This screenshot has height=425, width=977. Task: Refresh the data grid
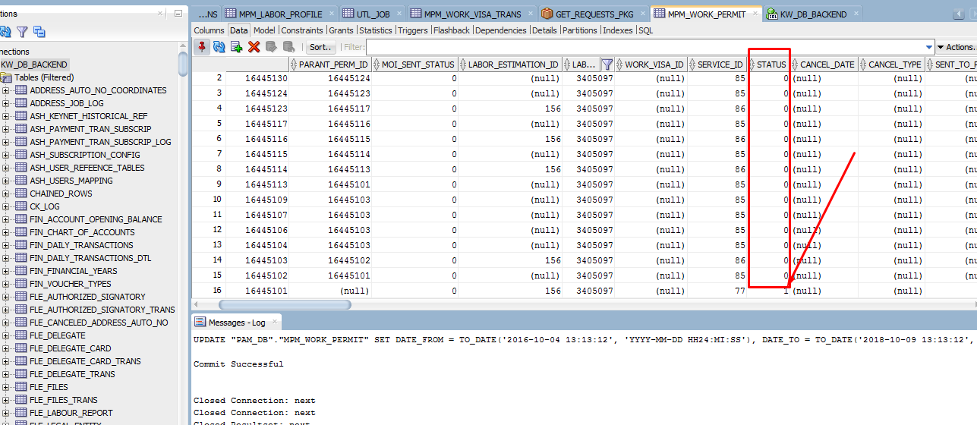click(x=219, y=47)
